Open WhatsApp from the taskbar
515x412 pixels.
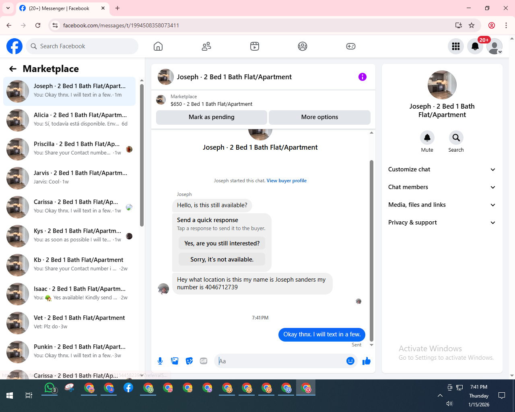coord(49,388)
